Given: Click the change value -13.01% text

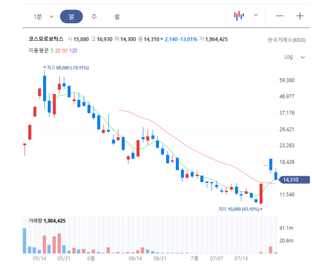Looking at the screenshot, I should [x=188, y=40].
